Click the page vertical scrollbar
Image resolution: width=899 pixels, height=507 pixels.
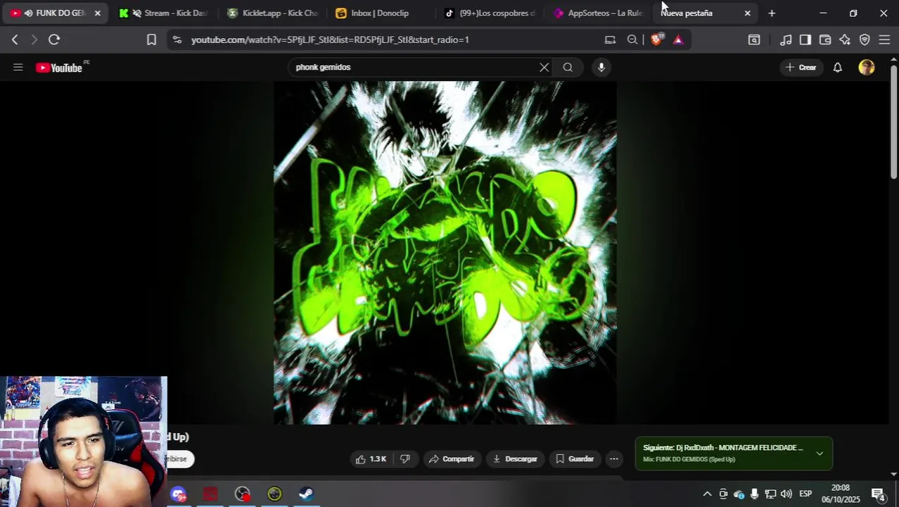(x=894, y=123)
